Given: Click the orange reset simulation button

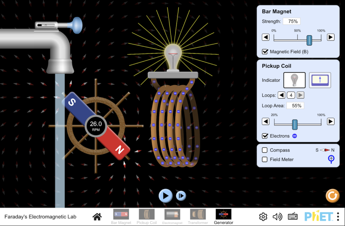Looking at the screenshot, I should (x=332, y=196).
